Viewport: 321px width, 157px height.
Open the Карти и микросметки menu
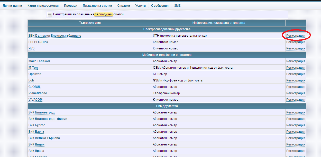click(x=43, y=5)
